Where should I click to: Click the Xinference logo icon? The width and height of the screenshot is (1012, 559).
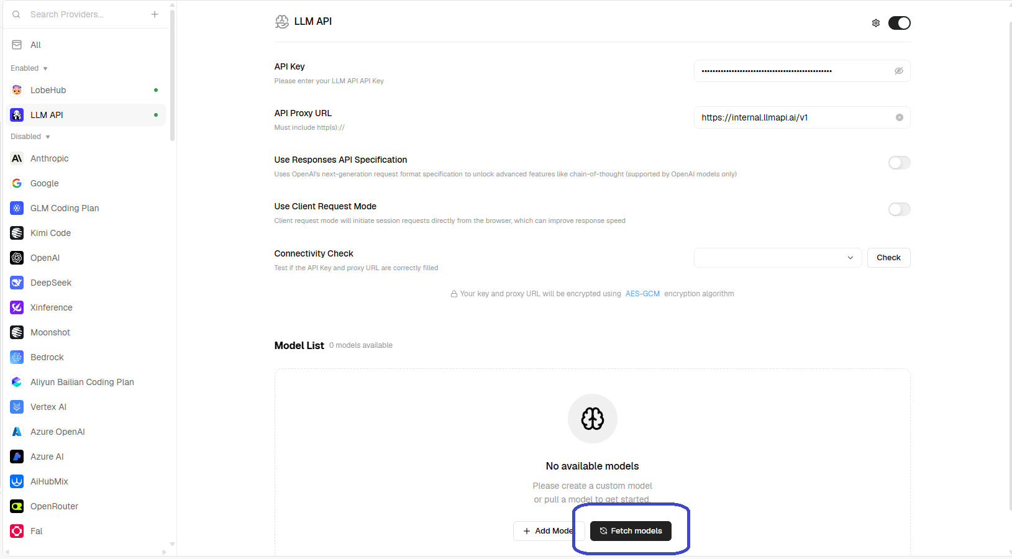coord(17,307)
